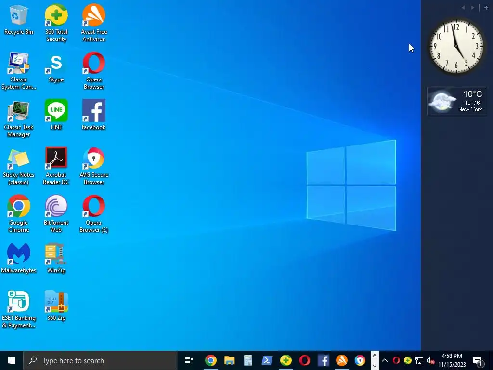Click the analog clock gadget
493x370 pixels.
coord(456,46)
